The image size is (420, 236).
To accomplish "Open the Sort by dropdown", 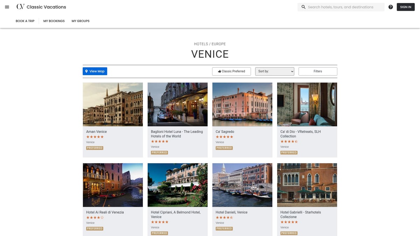I will [x=275, y=71].
